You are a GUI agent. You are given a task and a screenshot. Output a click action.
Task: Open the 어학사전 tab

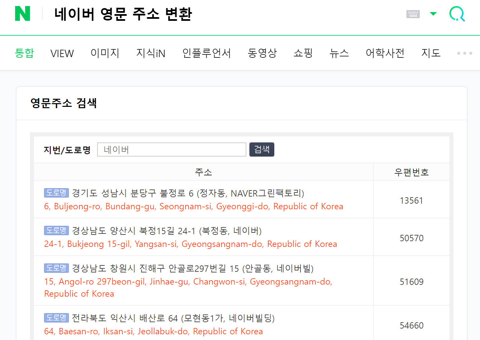point(385,53)
